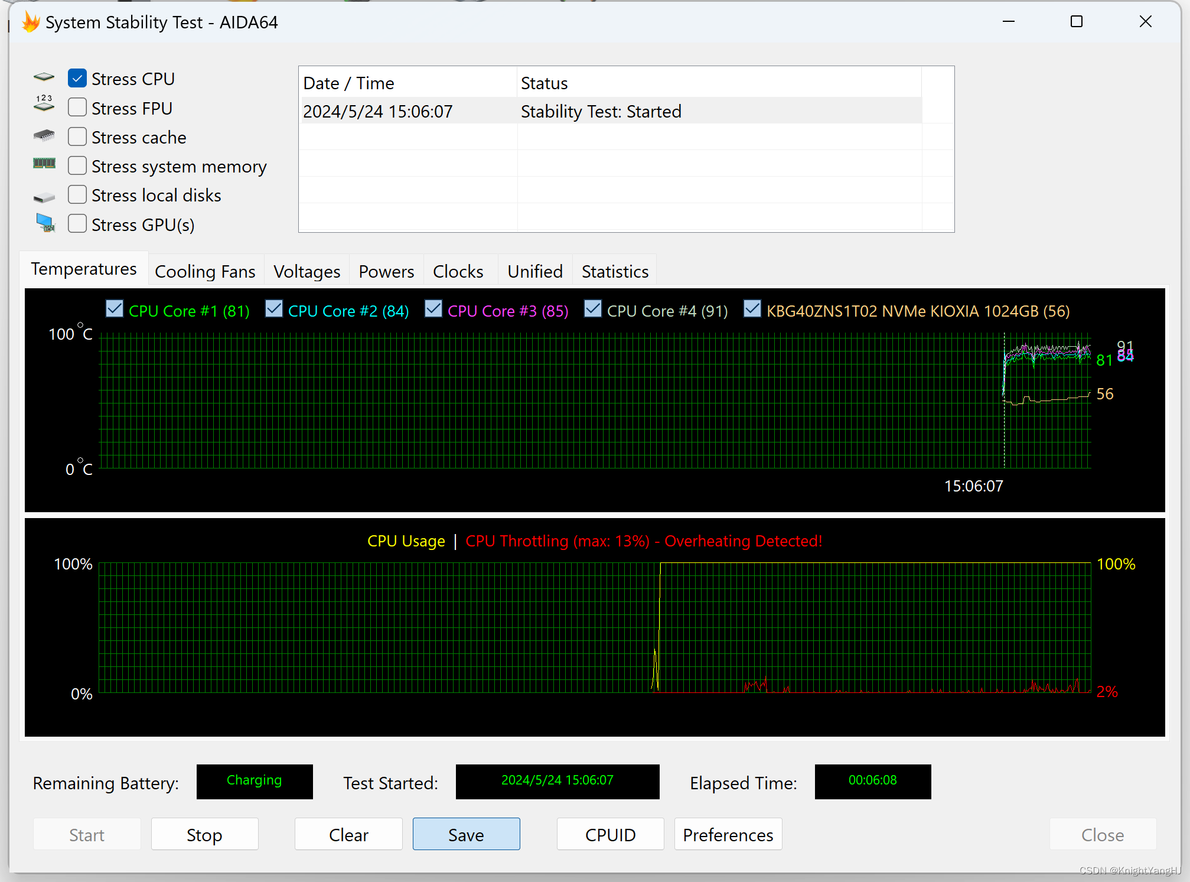Click the Preferences button

pyautogui.click(x=729, y=835)
